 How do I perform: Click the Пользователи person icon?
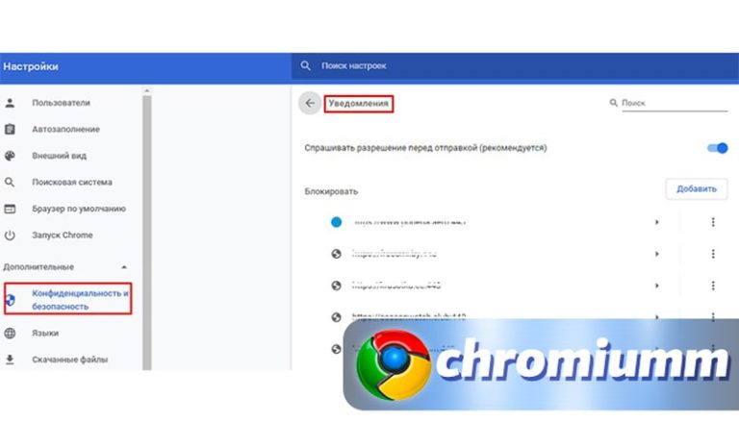pos(10,103)
